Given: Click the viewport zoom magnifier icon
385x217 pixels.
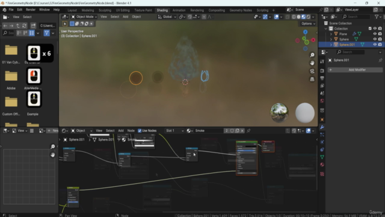Looking at the screenshot, I should [312, 55].
